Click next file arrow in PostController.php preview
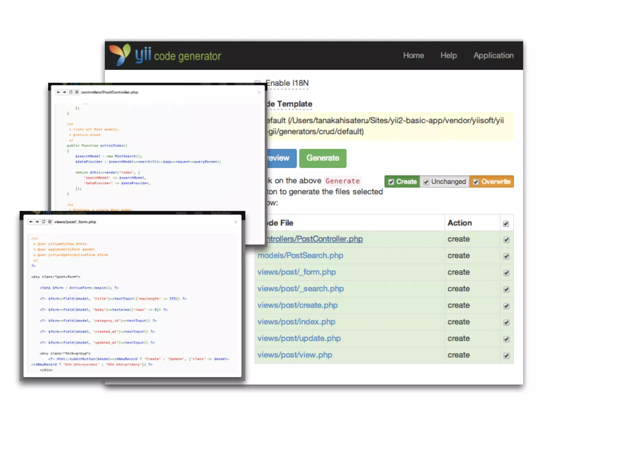628x471 pixels. point(64,92)
